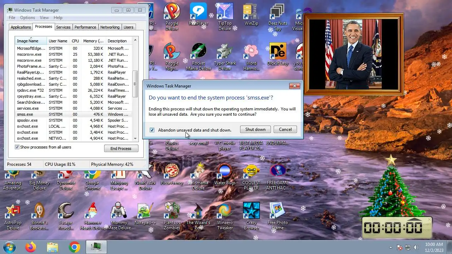Screen dimensions: 452x254
Task: Open Windows Explorer from the taskbar
Action: tap(53, 247)
